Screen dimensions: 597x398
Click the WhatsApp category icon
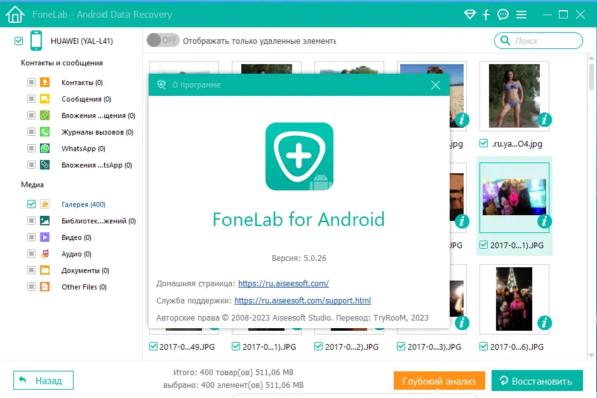coord(45,149)
